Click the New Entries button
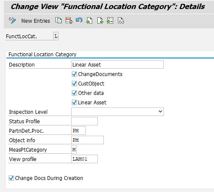Image resolution: width=214 pixels, height=192 pixels. tap(36, 21)
